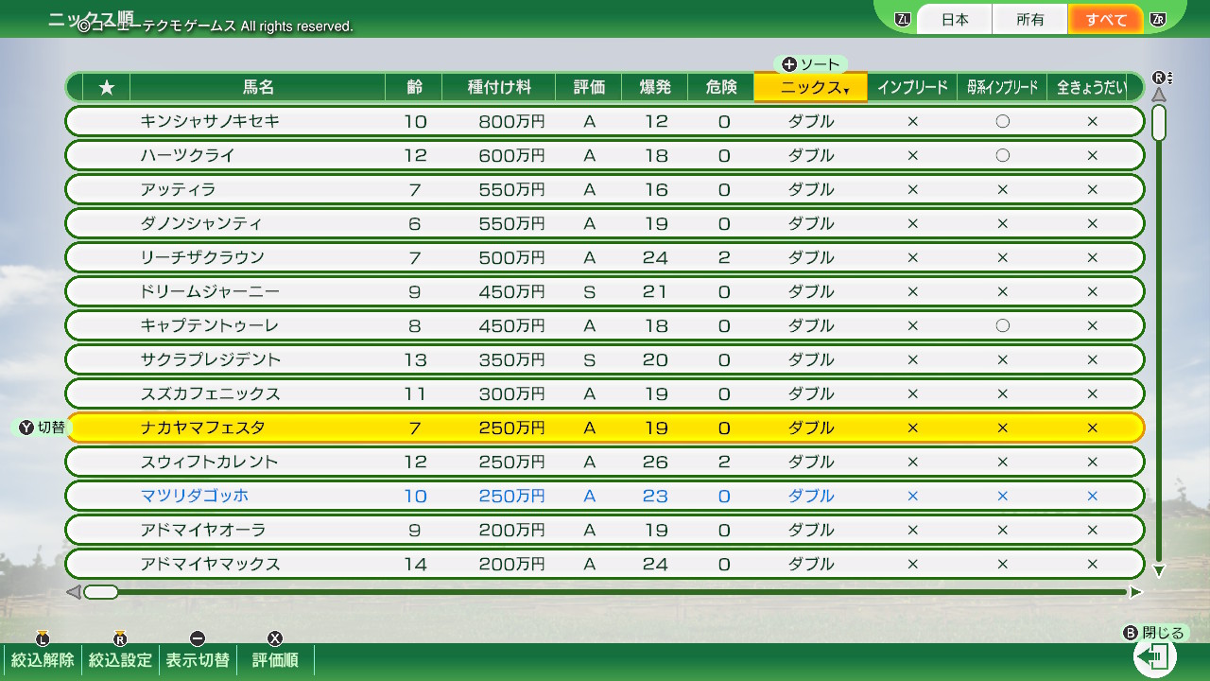
Task: Click the 評価順 sort button
Action: [x=275, y=660]
